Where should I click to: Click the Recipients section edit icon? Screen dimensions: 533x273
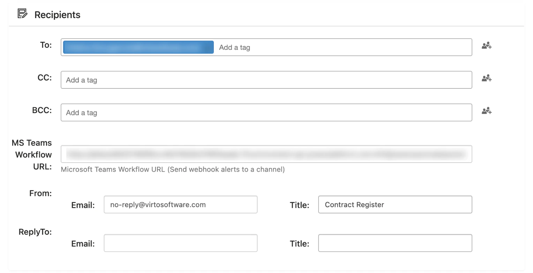coord(22,14)
